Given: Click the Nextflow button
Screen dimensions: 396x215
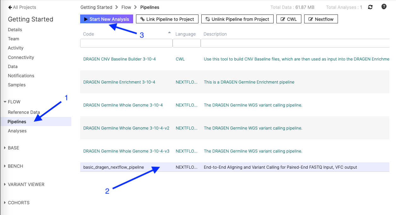Looking at the screenshot, I should pos(321,19).
